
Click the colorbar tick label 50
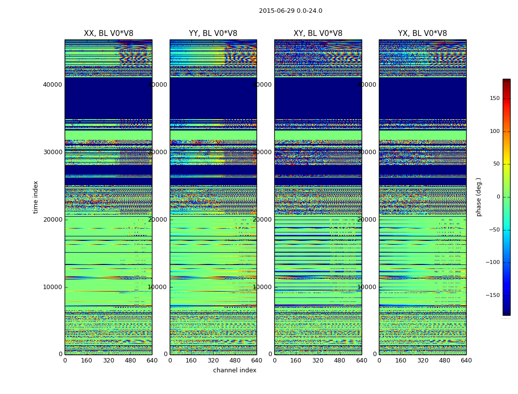point(495,164)
